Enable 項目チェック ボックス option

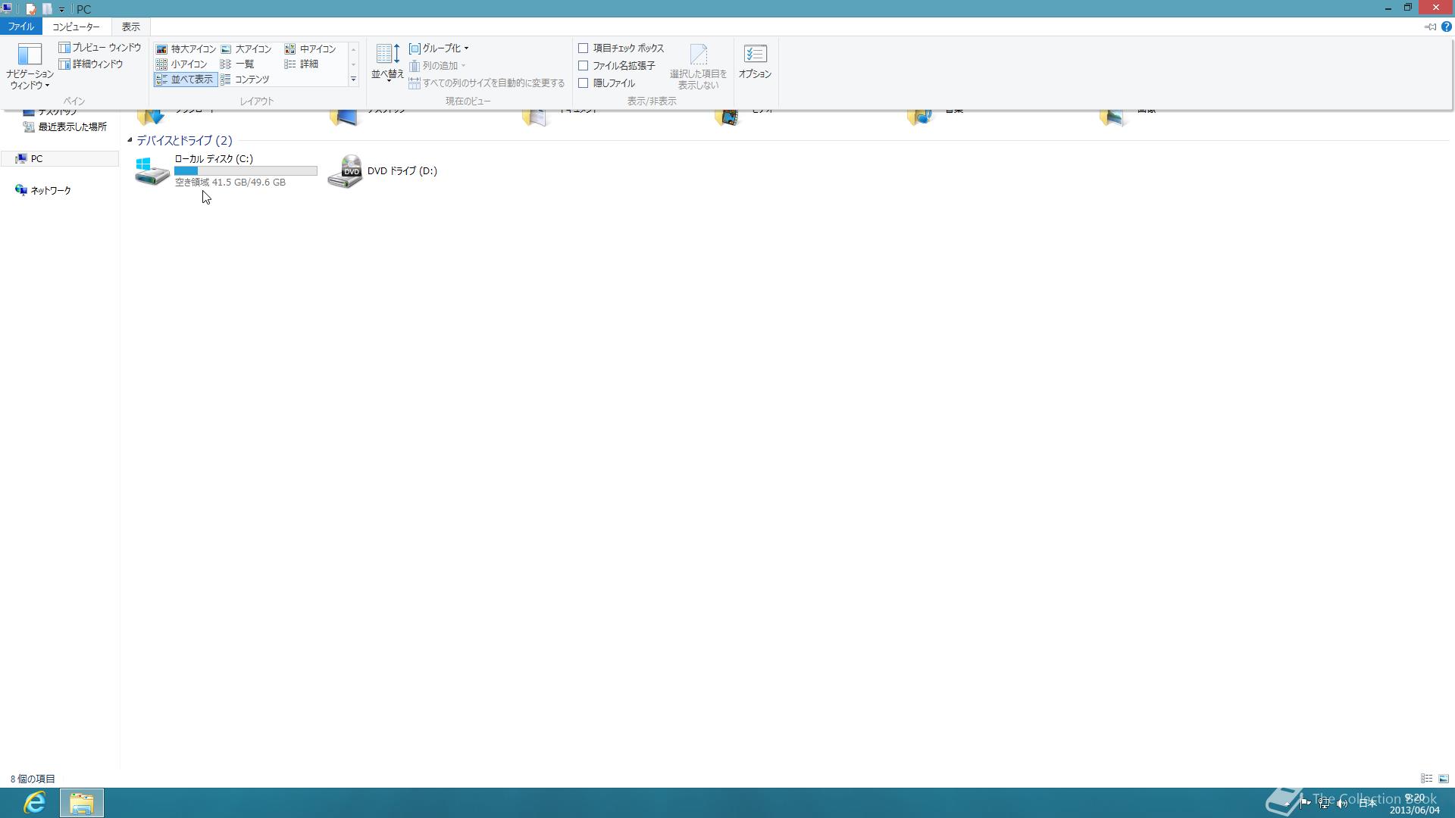tap(621, 48)
